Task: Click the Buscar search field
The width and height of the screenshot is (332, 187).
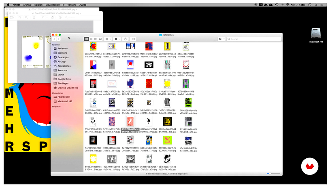Action: (254, 39)
